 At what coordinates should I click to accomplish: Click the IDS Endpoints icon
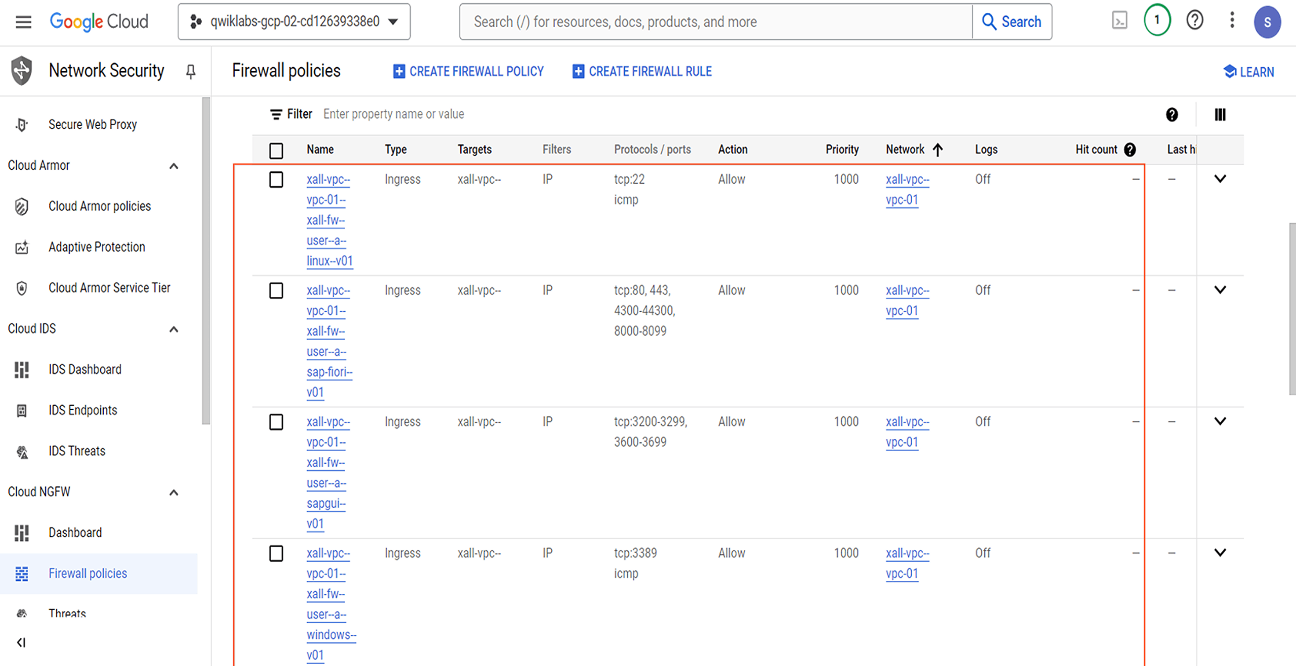[x=22, y=410]
